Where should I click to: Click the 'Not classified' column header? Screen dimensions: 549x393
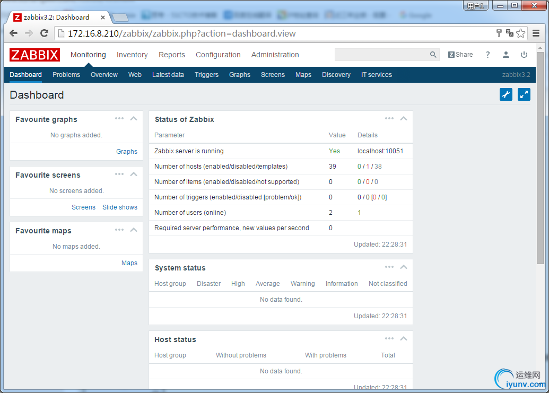[x=388, y=283]
